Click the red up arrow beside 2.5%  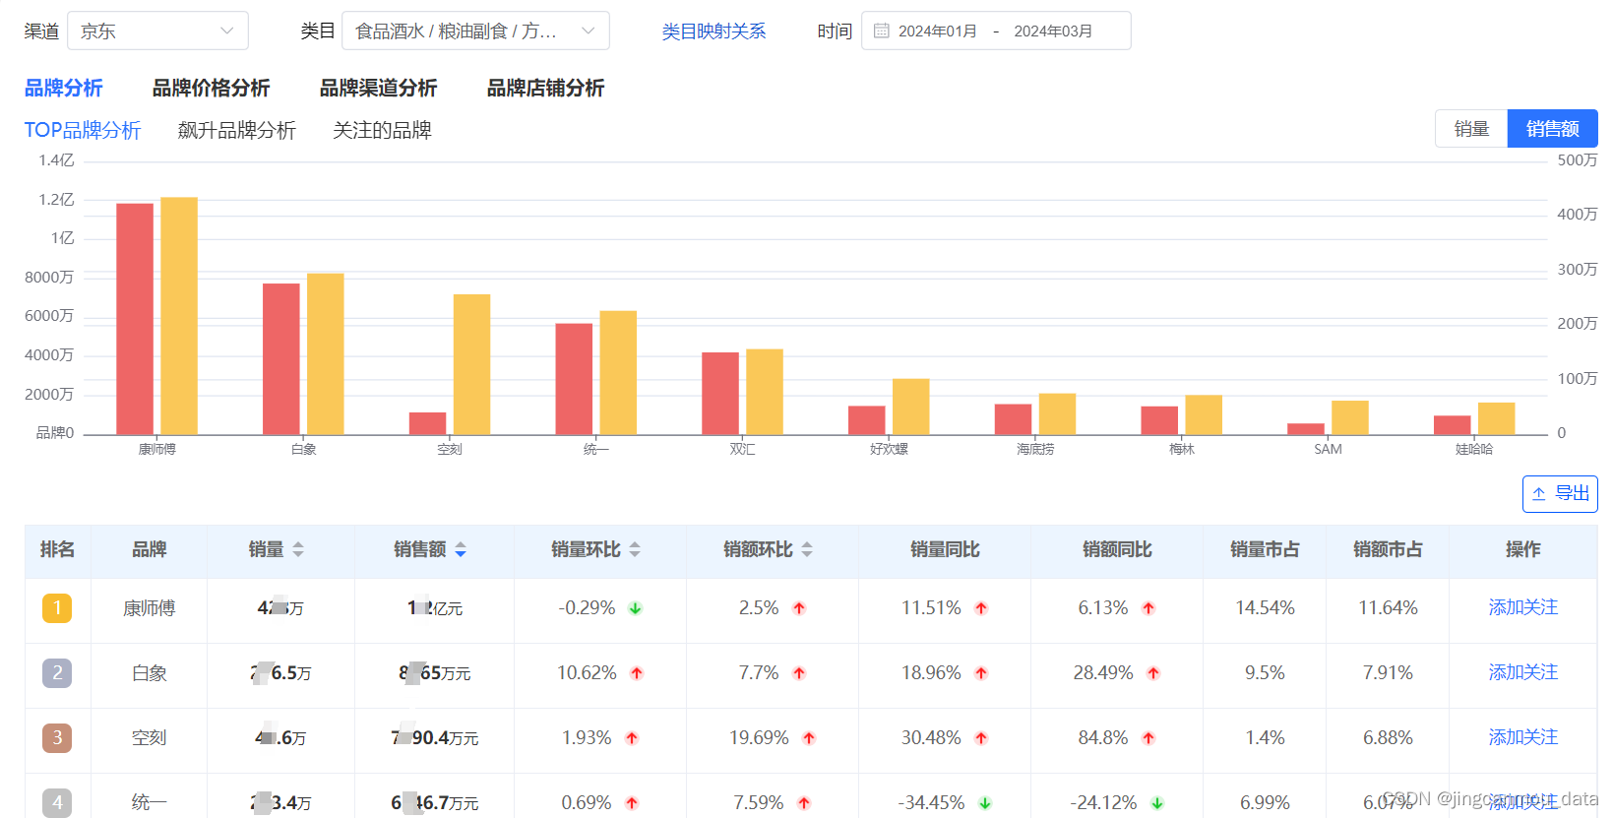[799, 608]
